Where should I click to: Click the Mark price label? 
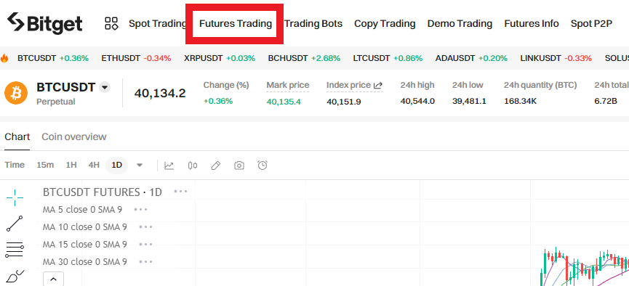pos(288,86)
